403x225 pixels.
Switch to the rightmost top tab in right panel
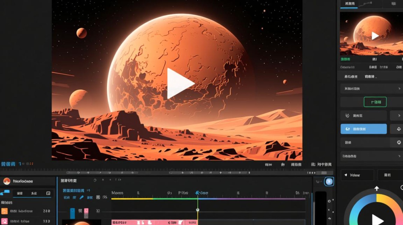pos(393,4)
